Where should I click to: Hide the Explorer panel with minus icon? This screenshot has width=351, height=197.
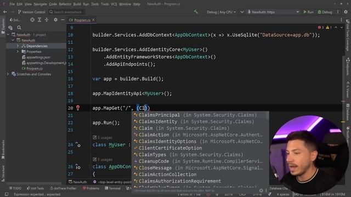63,20
